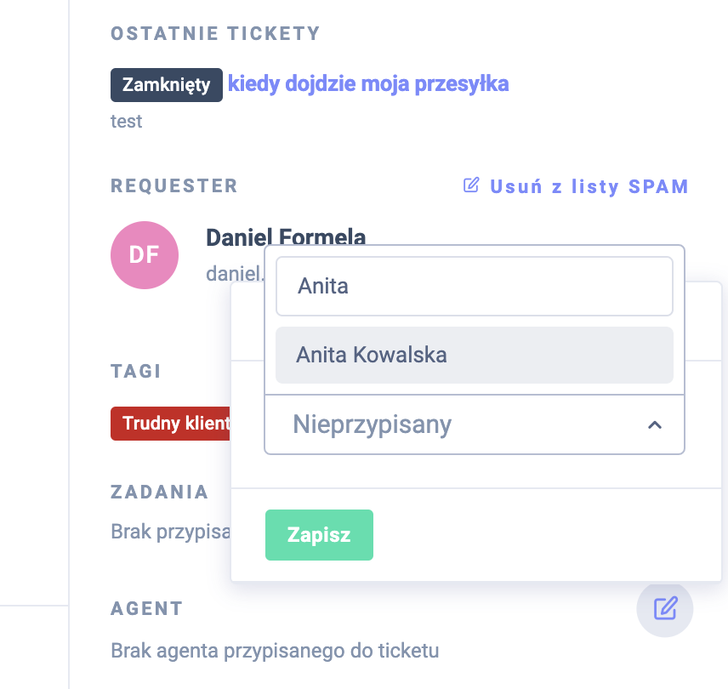Click the ZADANIA section heading
Image resolution: width=728 pixels, height=689 pixels.
pyautogui.click(x=160, y=492)
